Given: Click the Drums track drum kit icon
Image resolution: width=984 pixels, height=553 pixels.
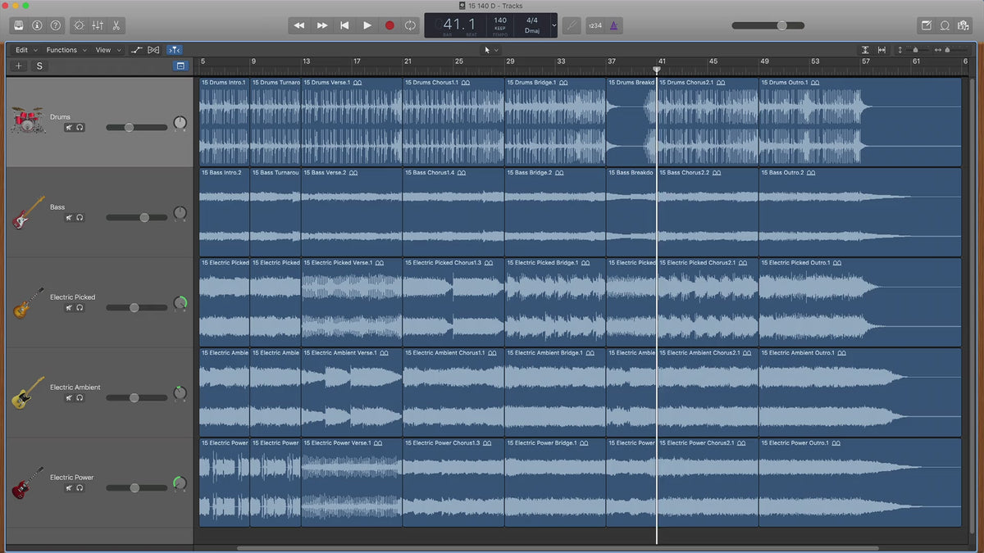Looking at the screenshot, I should (x=27, y=120).
